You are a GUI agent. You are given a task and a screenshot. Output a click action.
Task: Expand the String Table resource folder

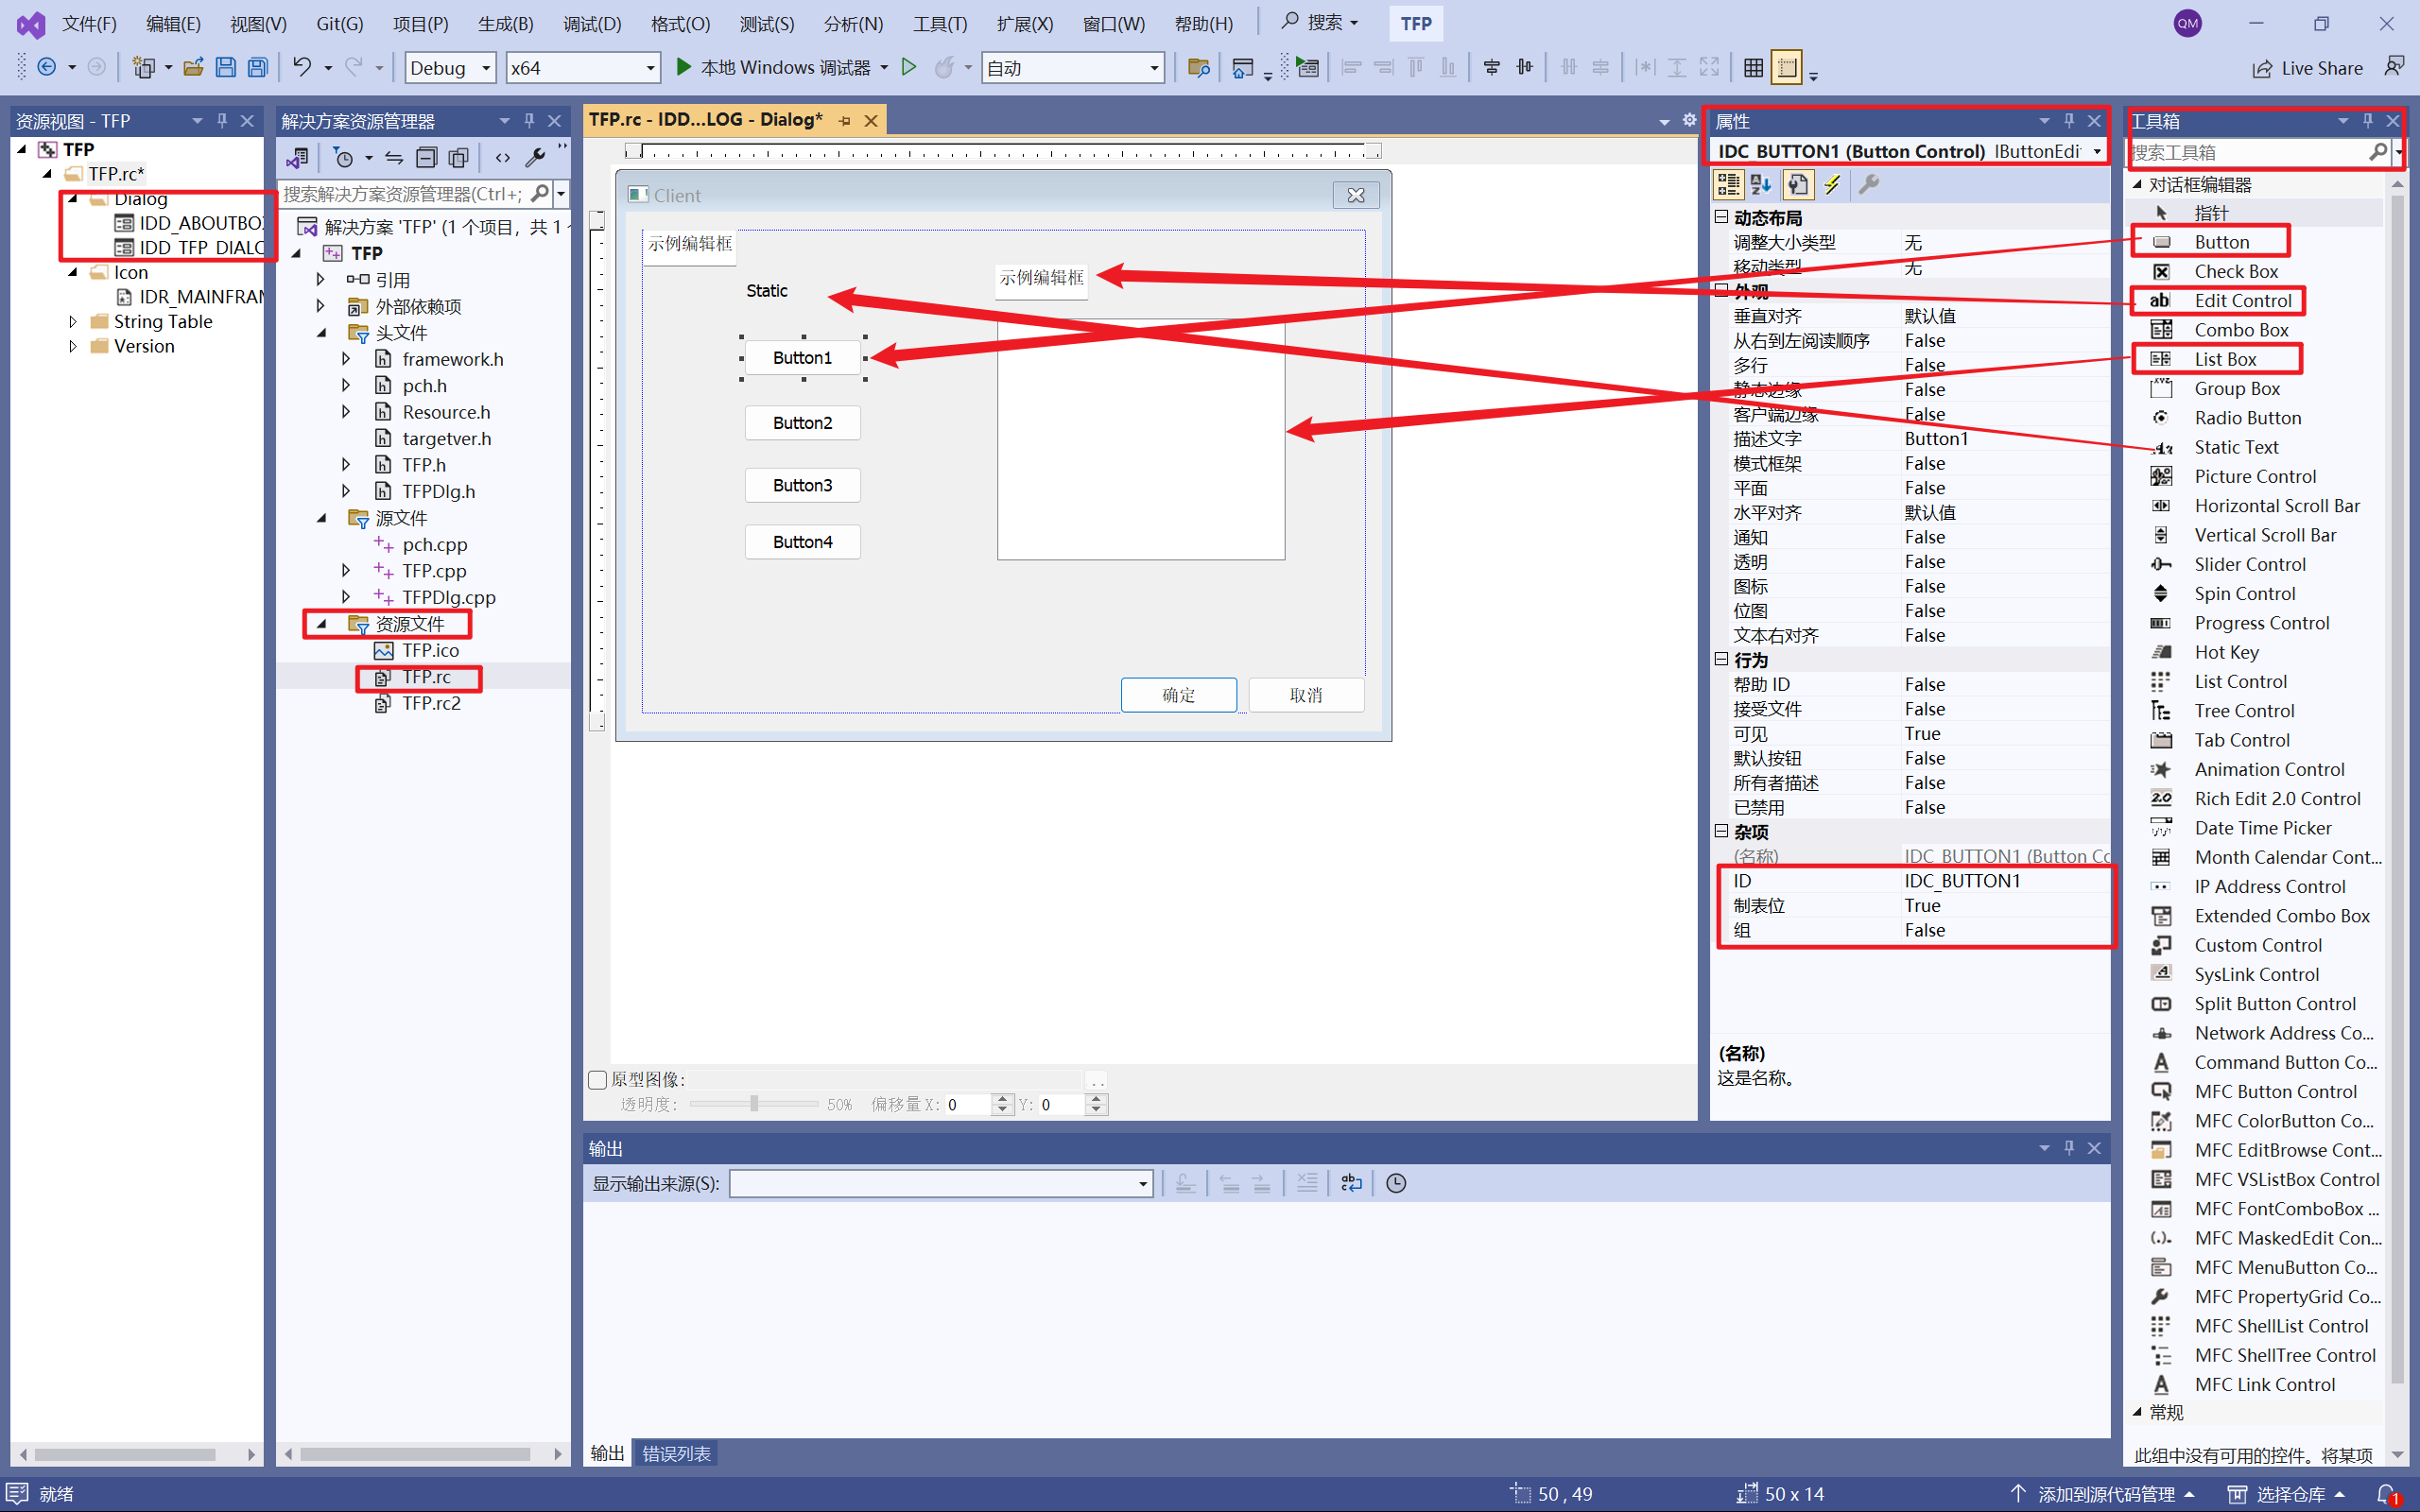click(x=73, y=322)
